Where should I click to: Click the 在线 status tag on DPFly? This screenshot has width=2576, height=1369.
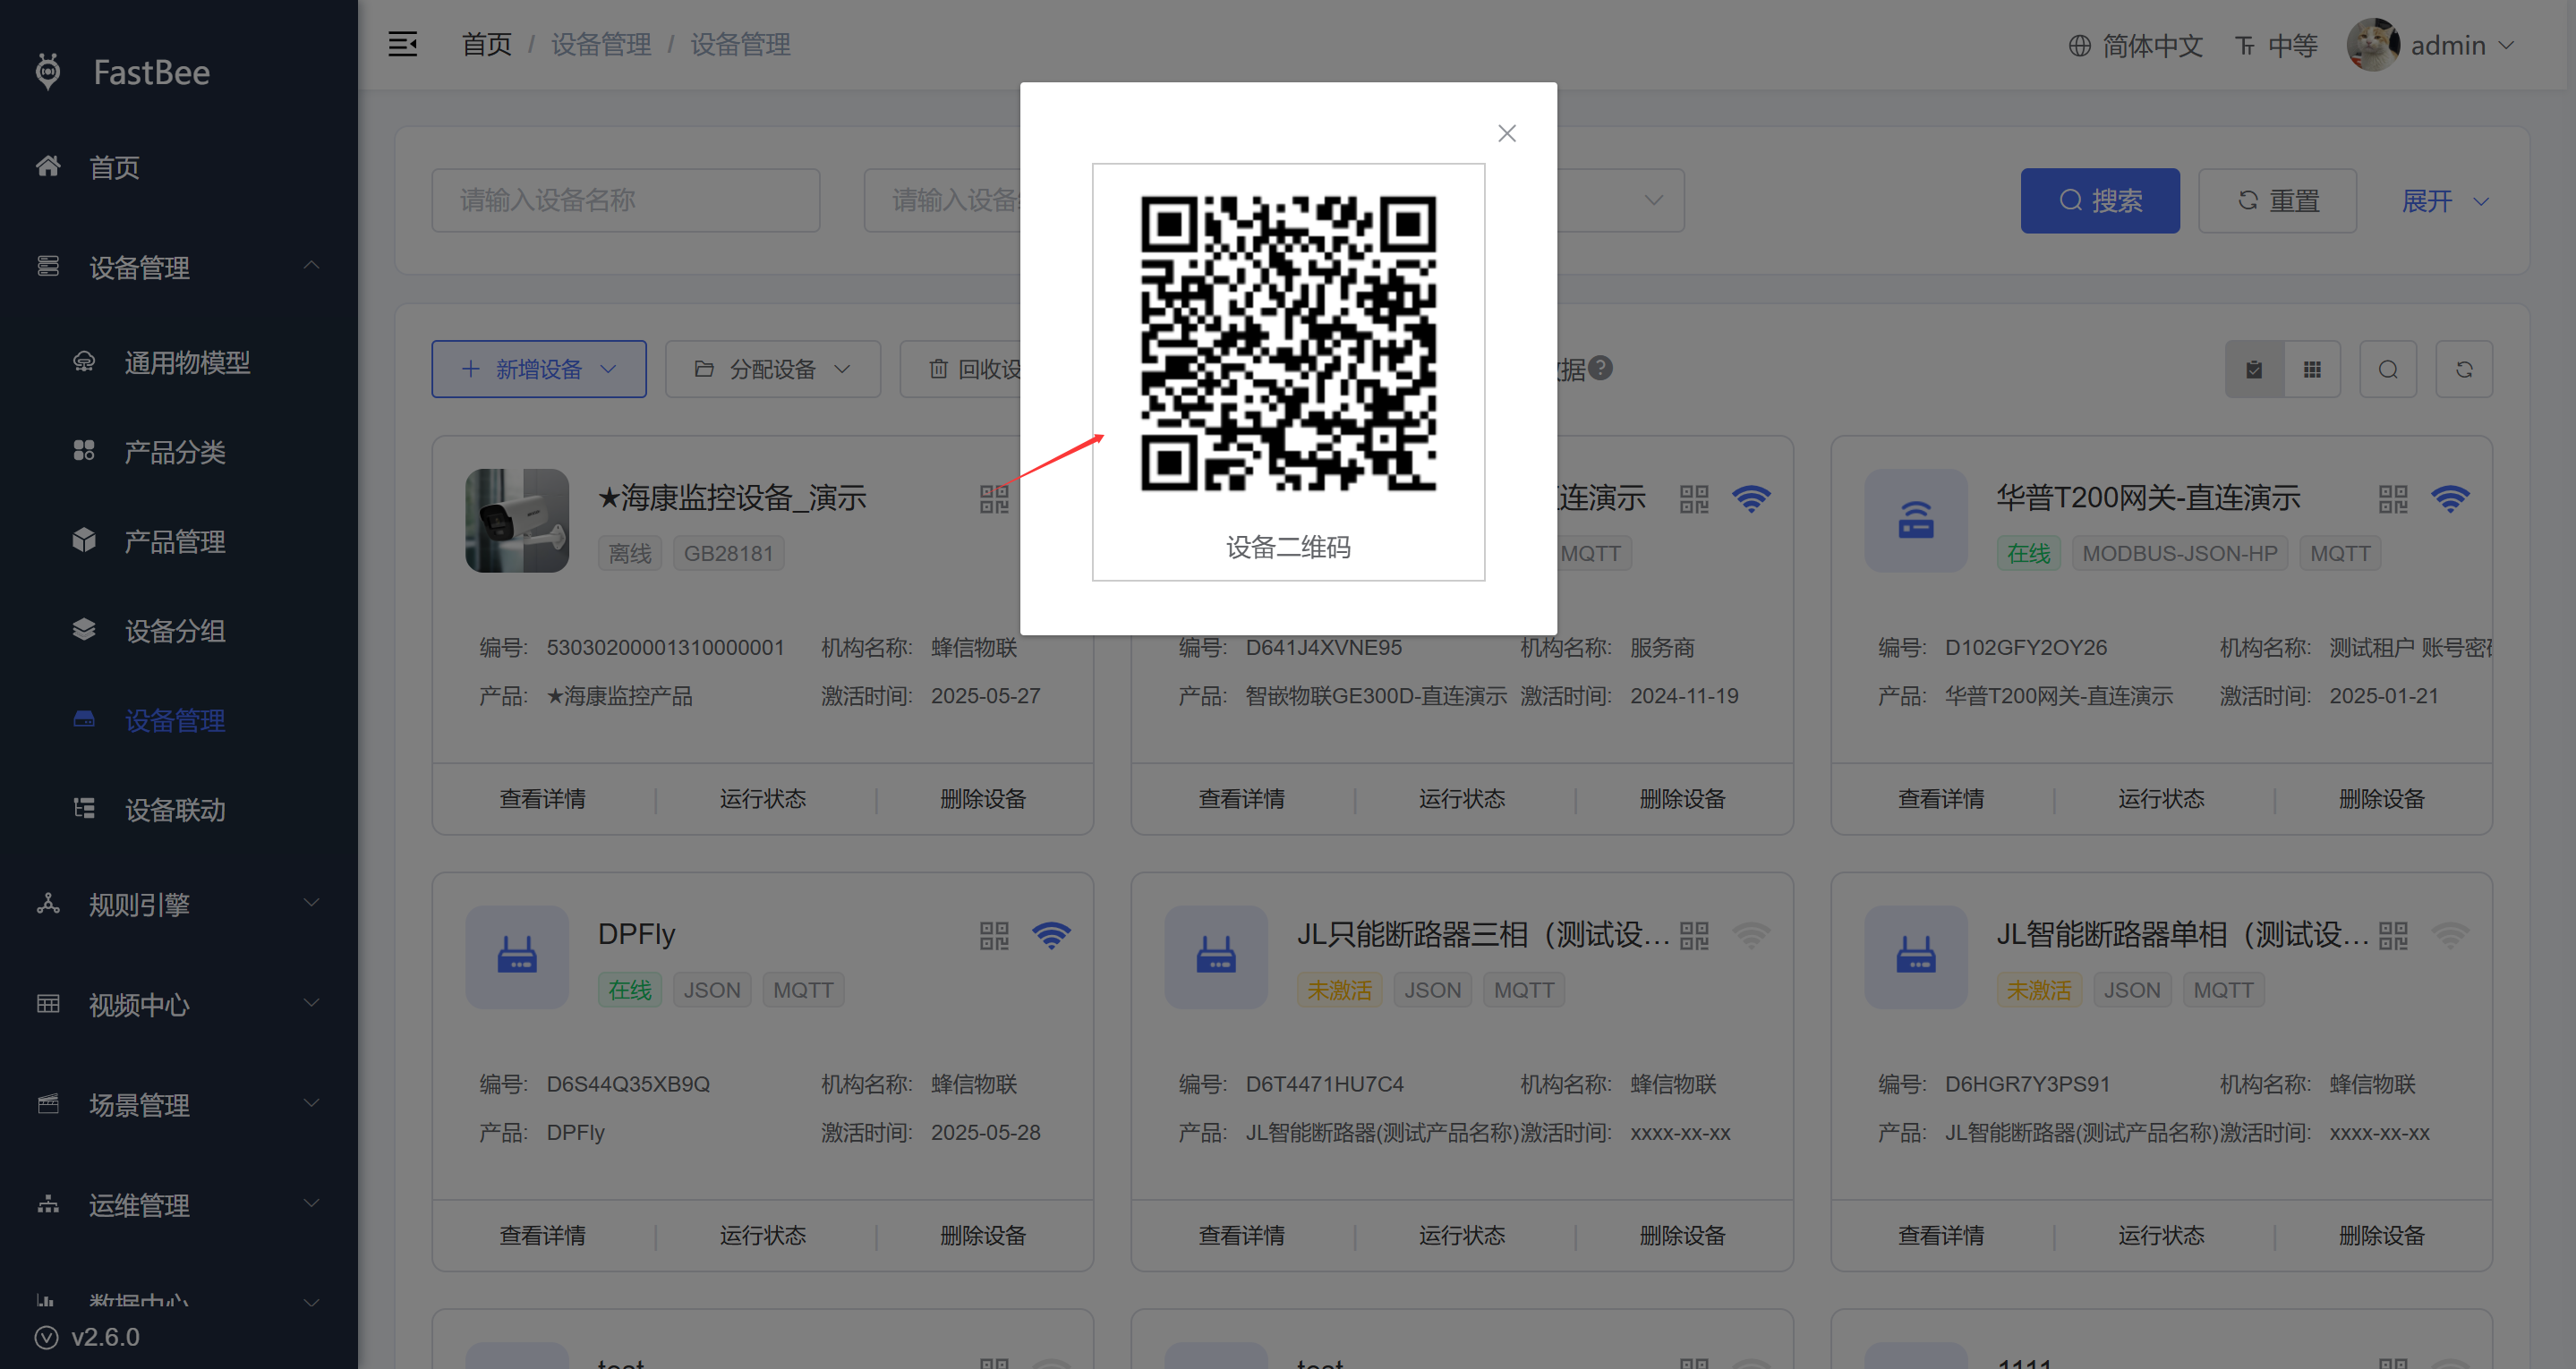(630, 989)
